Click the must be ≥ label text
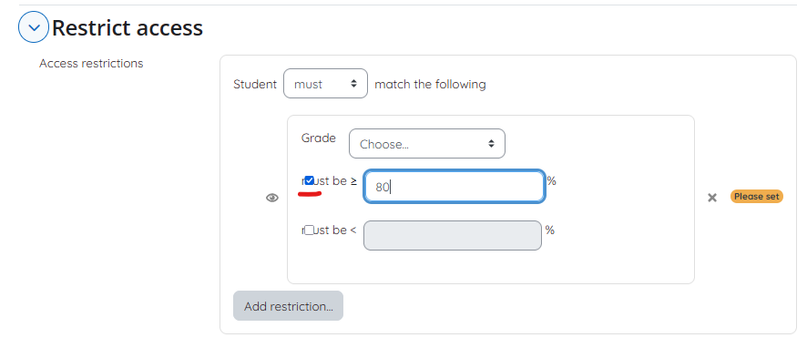 [x=330, y=180]
